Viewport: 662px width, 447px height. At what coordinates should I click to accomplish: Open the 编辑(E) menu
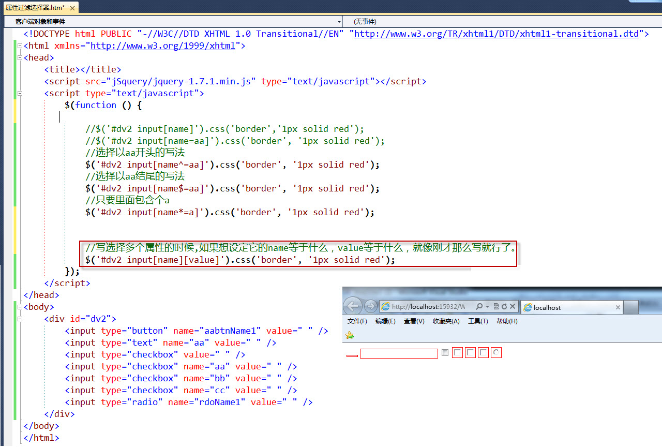coord(385,321)
